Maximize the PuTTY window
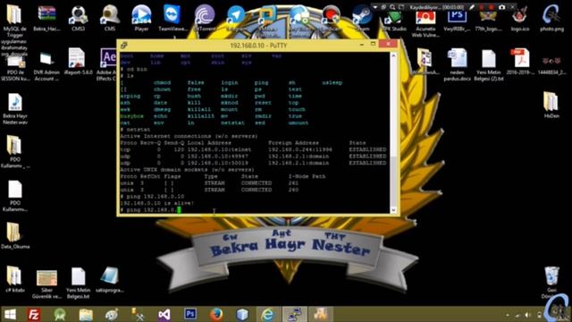 coord(373,44)
